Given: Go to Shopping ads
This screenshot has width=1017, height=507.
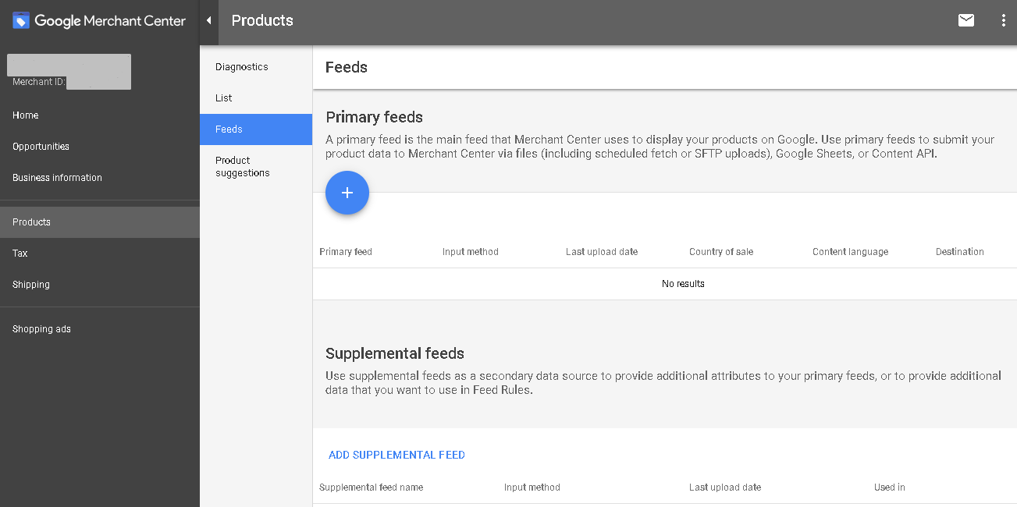Looking at the screenshot, I should pos(41,329).
